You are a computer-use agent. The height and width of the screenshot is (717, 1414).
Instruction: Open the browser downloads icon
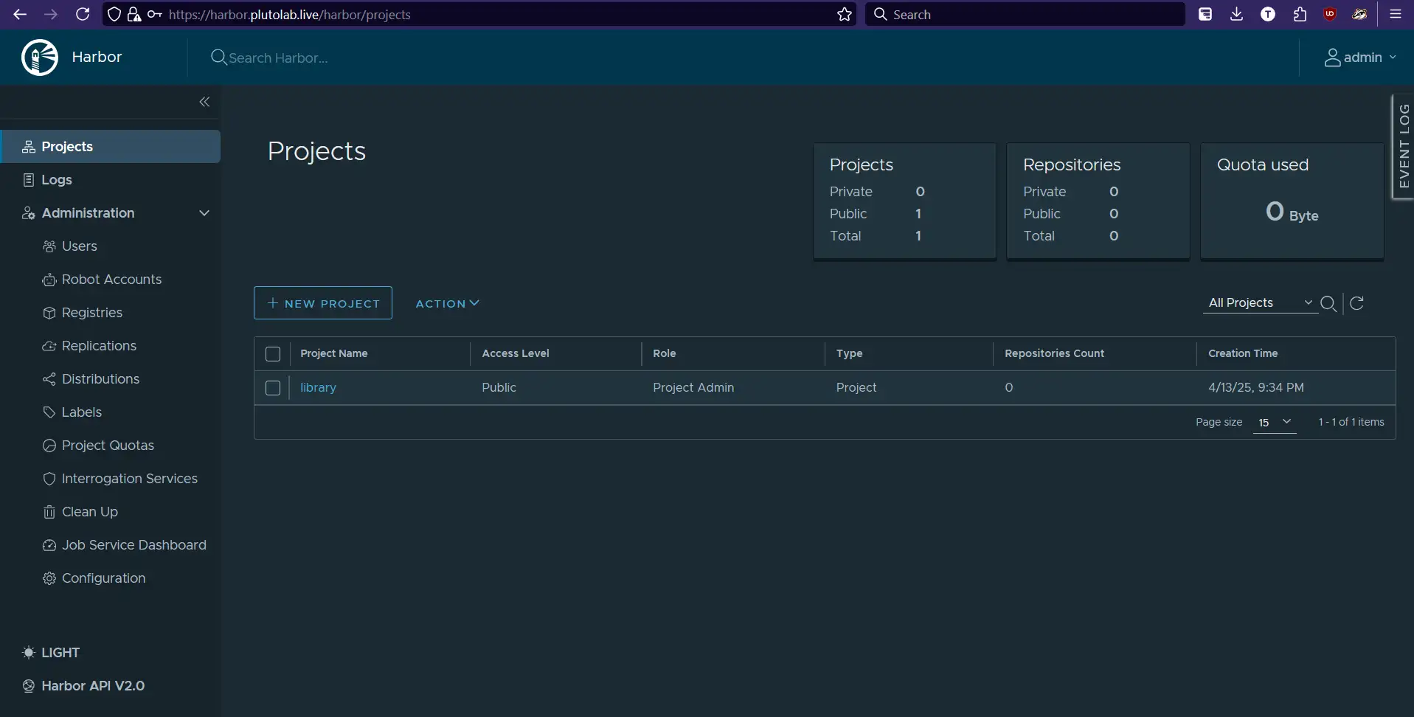click(1236, 14)
